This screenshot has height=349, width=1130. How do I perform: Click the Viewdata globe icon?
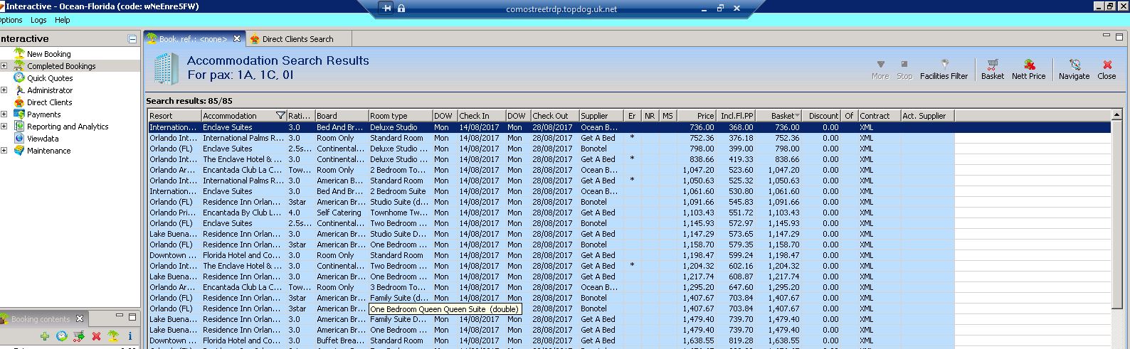coord(19,138)
